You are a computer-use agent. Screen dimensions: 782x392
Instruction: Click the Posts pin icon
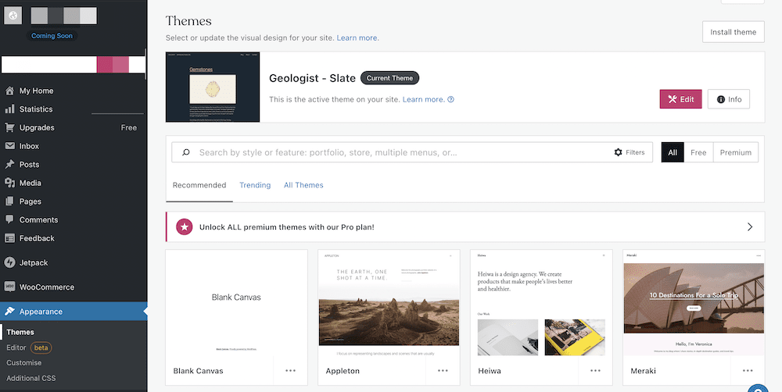click(x=9, y=164)
